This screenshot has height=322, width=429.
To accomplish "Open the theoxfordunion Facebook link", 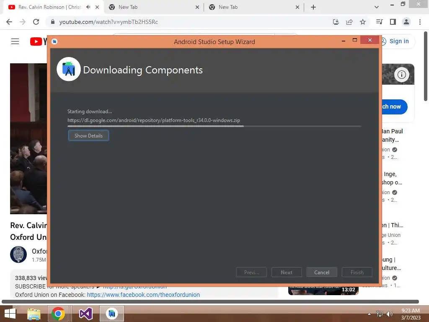I will 143,295.
